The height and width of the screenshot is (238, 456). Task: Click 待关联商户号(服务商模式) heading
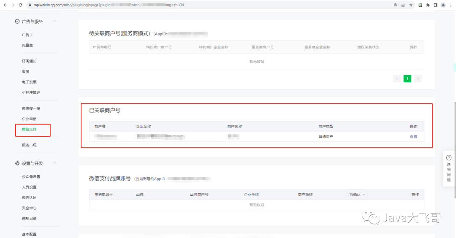pos(119,34)
